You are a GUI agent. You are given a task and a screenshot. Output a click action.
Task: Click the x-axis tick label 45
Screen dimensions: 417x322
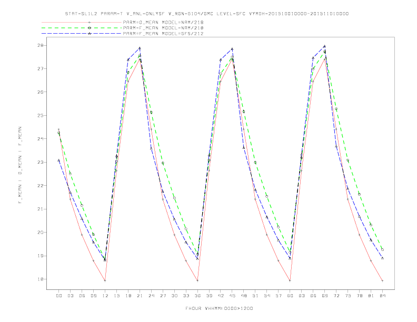[x=232, y=296]
